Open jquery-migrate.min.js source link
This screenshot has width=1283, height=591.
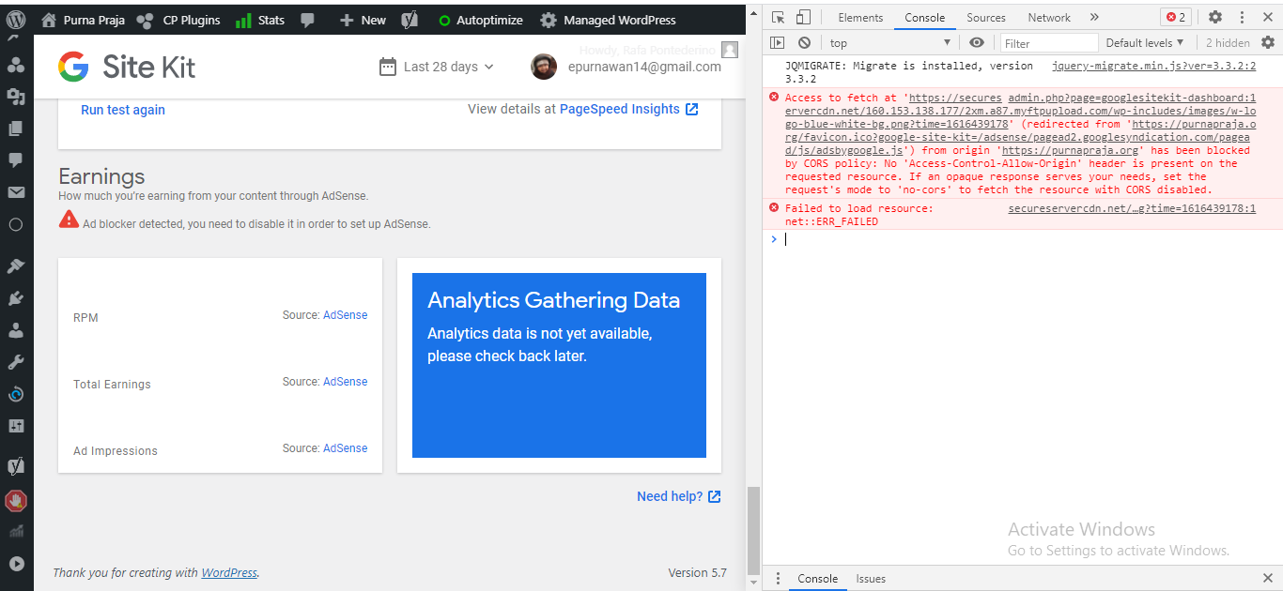[x=1153, y=66]
